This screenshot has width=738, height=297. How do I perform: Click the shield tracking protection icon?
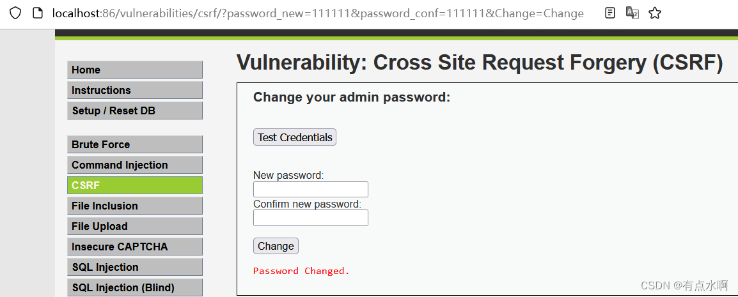click(x=15, y=13)
